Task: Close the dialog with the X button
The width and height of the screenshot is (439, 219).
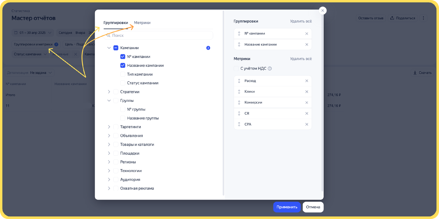Action: [323, 11]
